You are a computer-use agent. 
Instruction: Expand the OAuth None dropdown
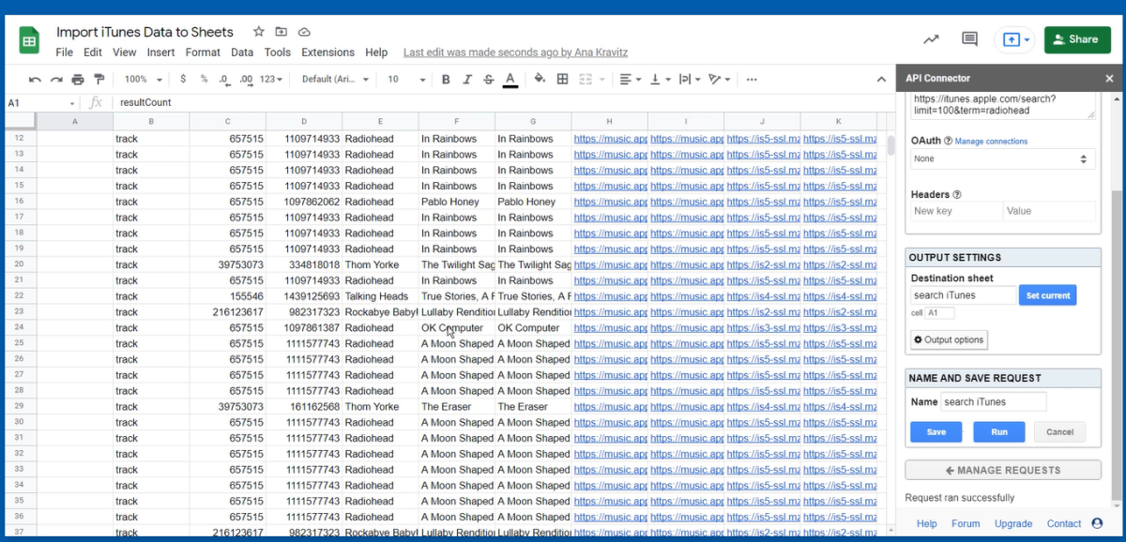coord(1002,159)
